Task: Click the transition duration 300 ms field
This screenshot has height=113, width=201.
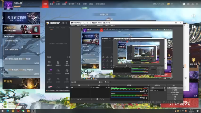Action: 159,90
